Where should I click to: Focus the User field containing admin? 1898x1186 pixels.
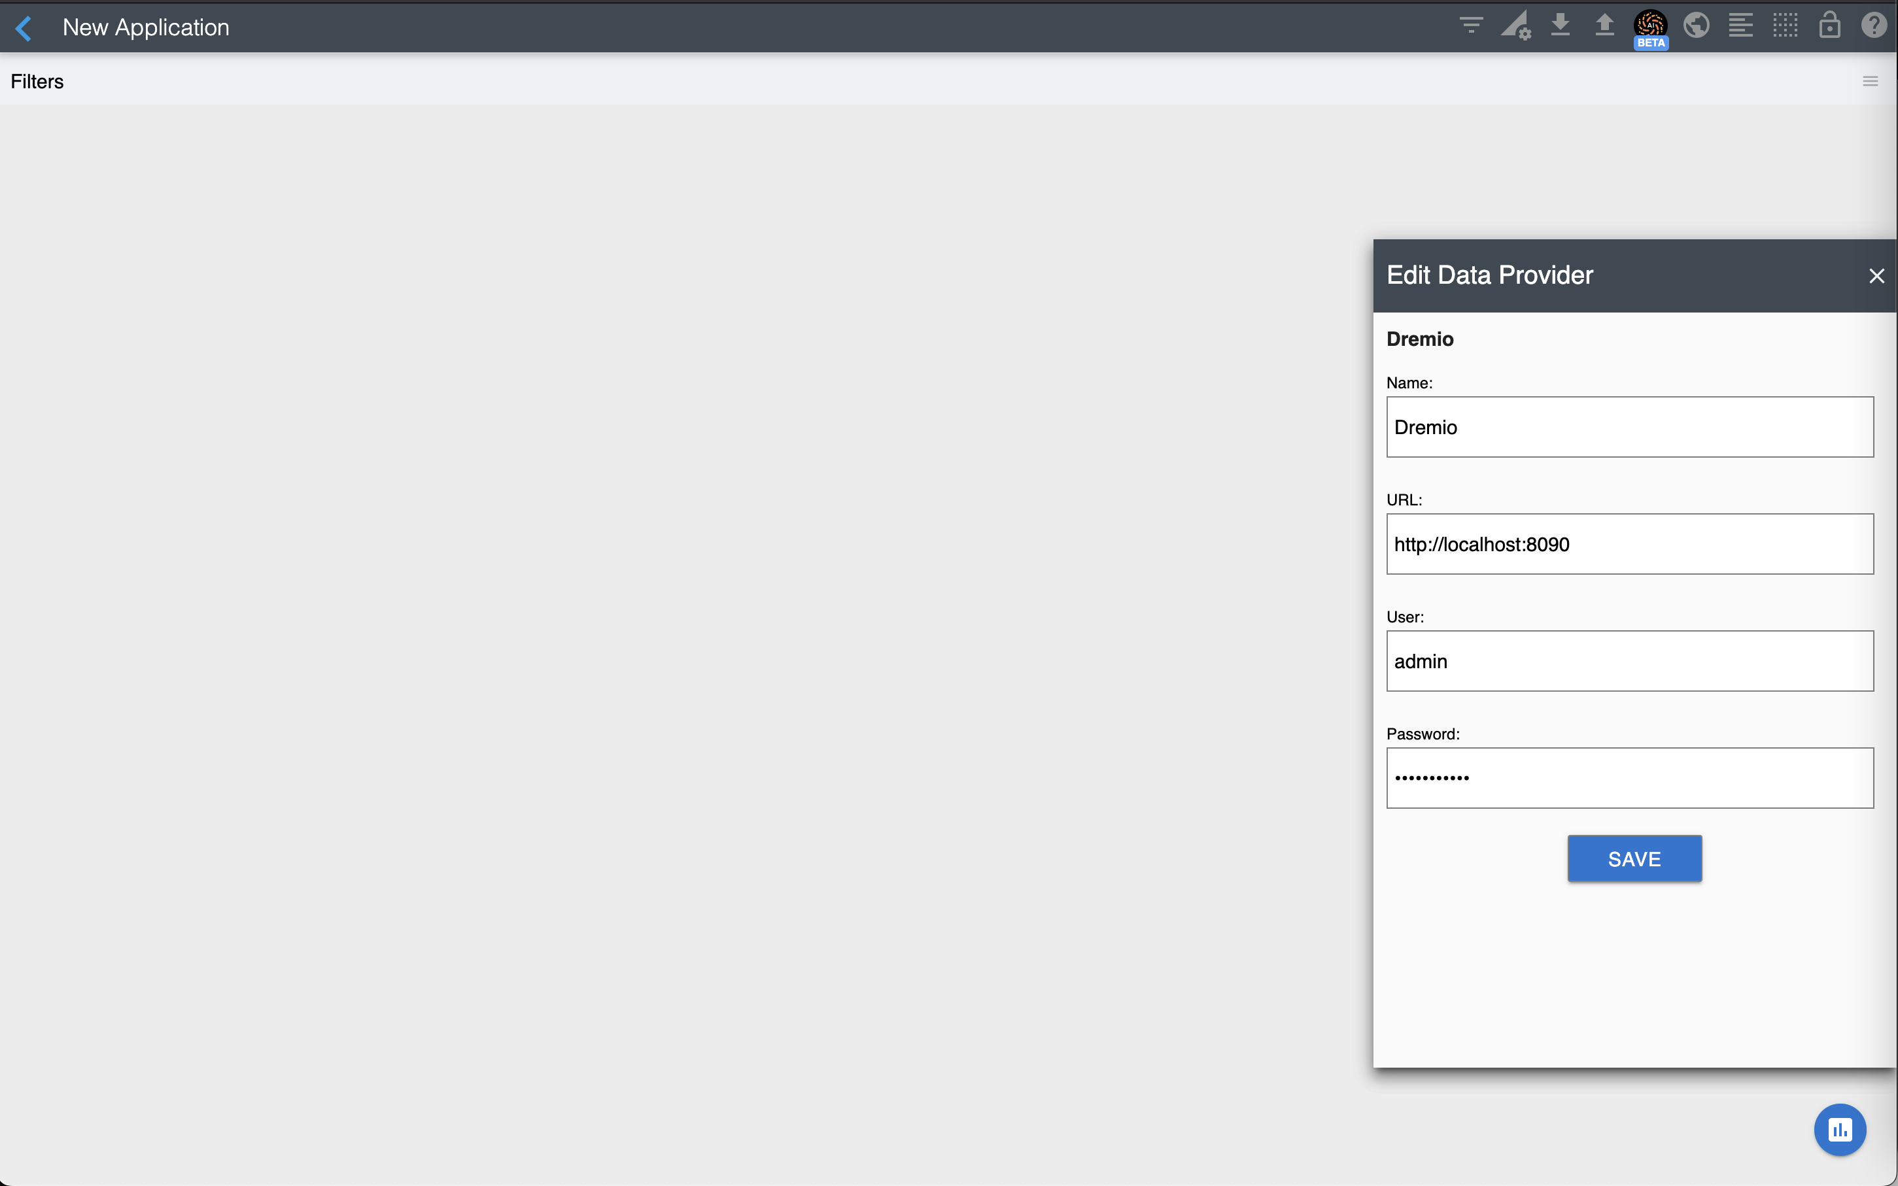click(1630, 661)
